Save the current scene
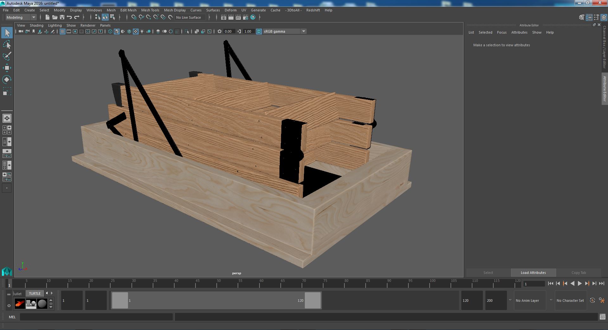608x330 pixels. click(x=62, y=17)
